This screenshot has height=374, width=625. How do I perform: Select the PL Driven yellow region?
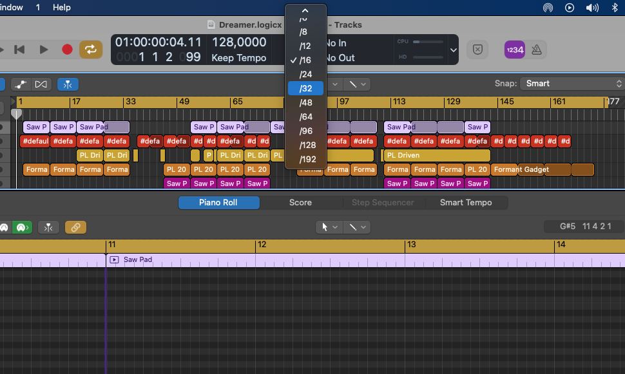[x=437, y=155]
